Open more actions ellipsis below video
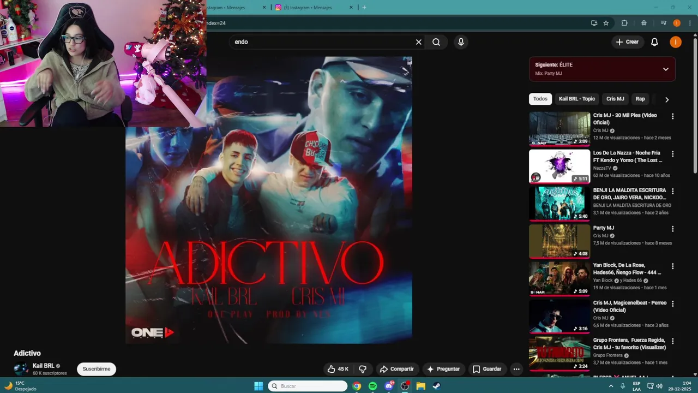The image size is (698, 393). point(516,369)
